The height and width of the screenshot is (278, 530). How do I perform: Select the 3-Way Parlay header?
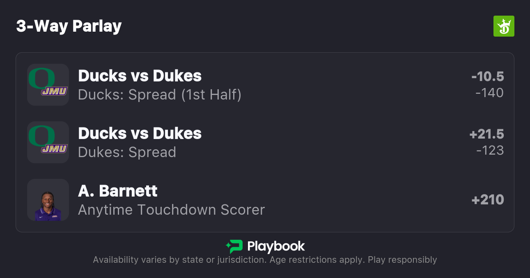(69, 25)
